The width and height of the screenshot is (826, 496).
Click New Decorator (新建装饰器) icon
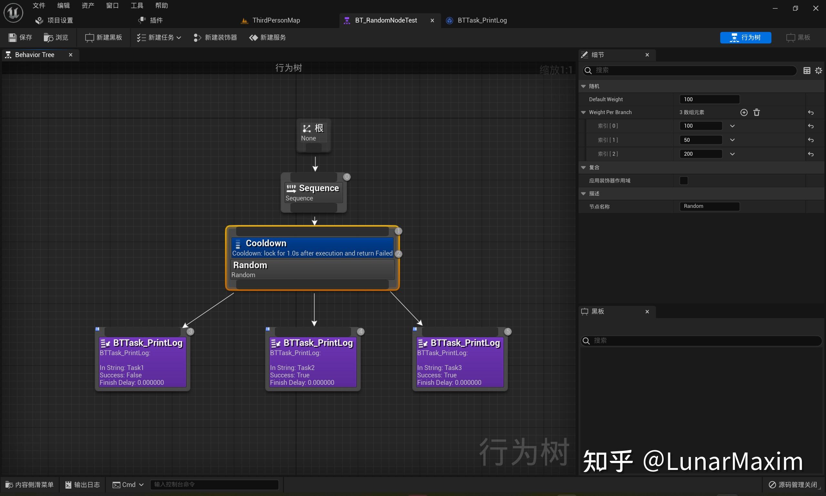click(x=197, y=37)
